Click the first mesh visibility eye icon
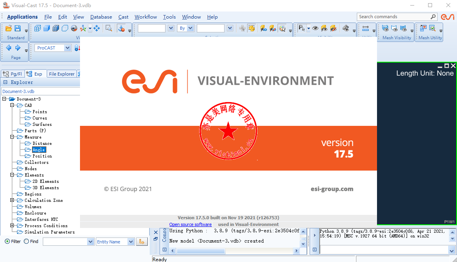 (385, 28)
